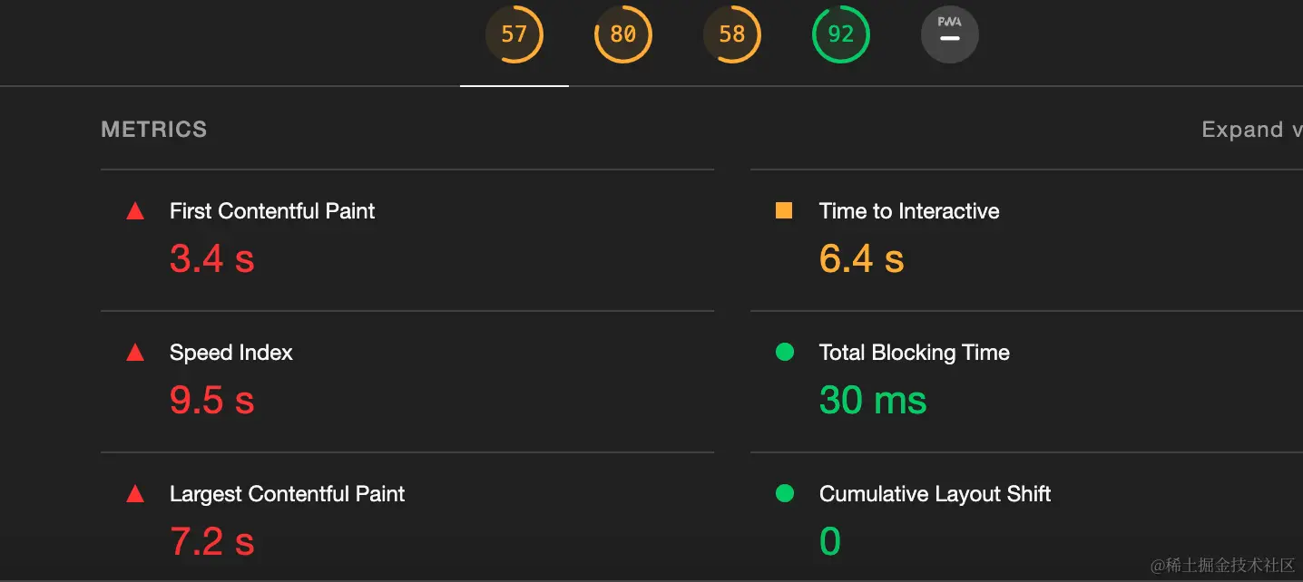Click the Speed Index label

click(231, 353)
